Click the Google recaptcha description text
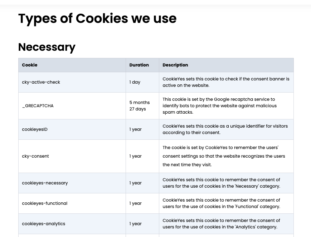The height and width of the screenshot is (237, 311). click(x=219, y=106)
